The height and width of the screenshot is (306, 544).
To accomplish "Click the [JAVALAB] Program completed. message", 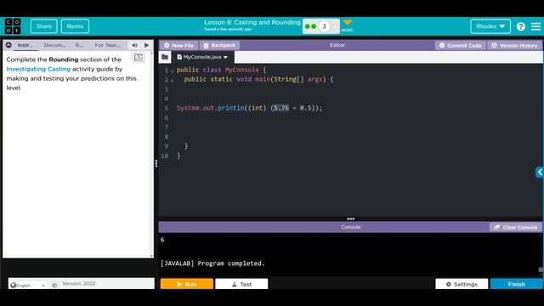I will (x=212, y=263).
